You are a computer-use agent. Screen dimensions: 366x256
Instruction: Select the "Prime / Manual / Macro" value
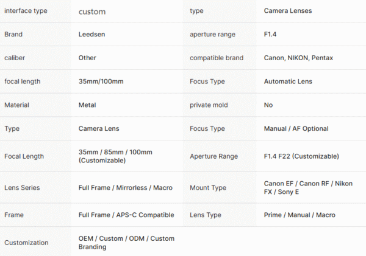[x=299, y=215]
